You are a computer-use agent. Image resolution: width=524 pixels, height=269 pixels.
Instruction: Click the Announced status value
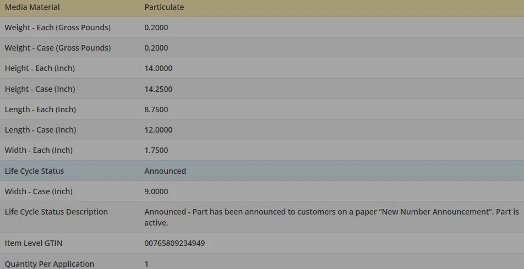[165, 171]
